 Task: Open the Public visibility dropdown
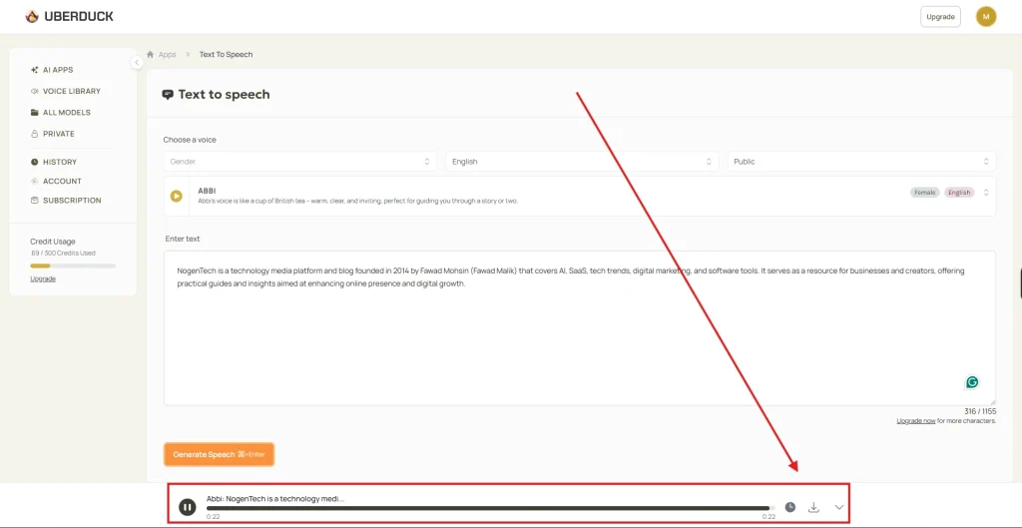(x=861, y=161)
